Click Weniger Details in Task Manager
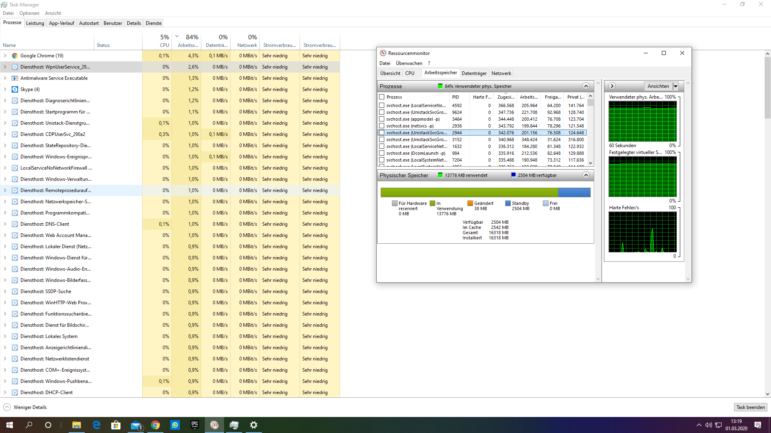Image resolution: width=771 pixels, height=433 pixels. 25,407
